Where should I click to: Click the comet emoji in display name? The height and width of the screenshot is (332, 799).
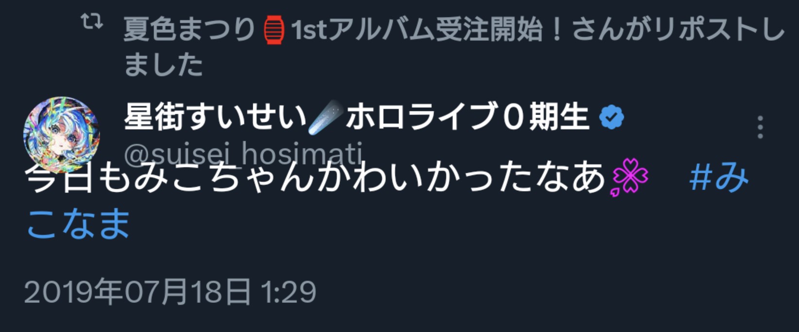tap(325, 117)
